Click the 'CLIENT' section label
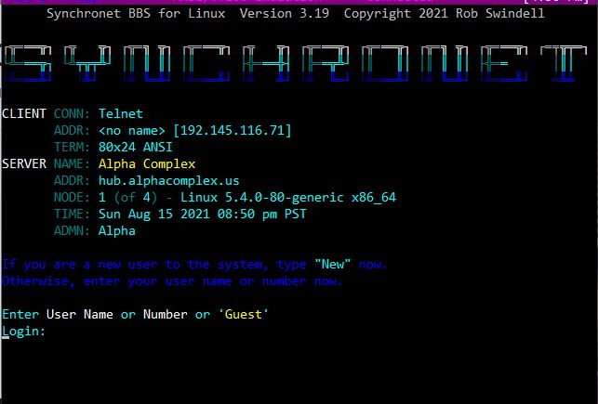The width and height of the screenshot is (598, 404). (24, 114)
